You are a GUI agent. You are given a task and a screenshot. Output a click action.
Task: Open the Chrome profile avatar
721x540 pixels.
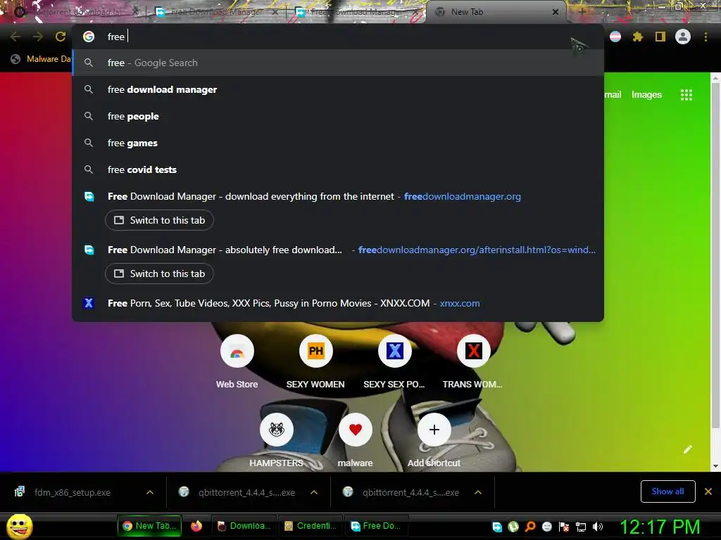[x=683, y=37]
